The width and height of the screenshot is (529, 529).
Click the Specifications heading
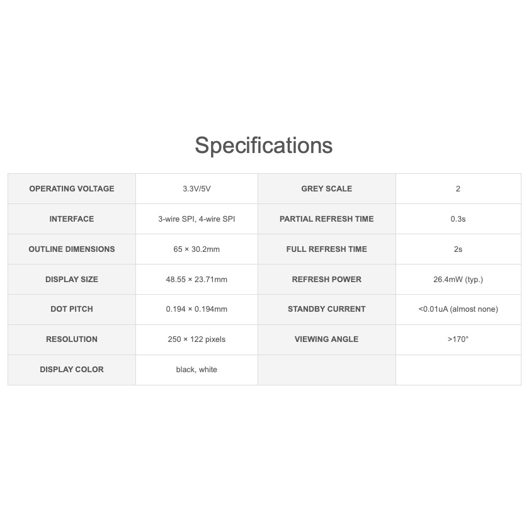coord(264,145)
